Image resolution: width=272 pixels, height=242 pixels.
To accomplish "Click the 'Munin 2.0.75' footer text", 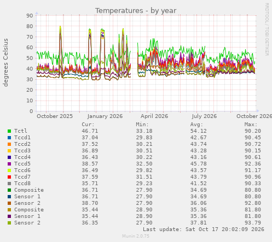I will coord(136,236).
